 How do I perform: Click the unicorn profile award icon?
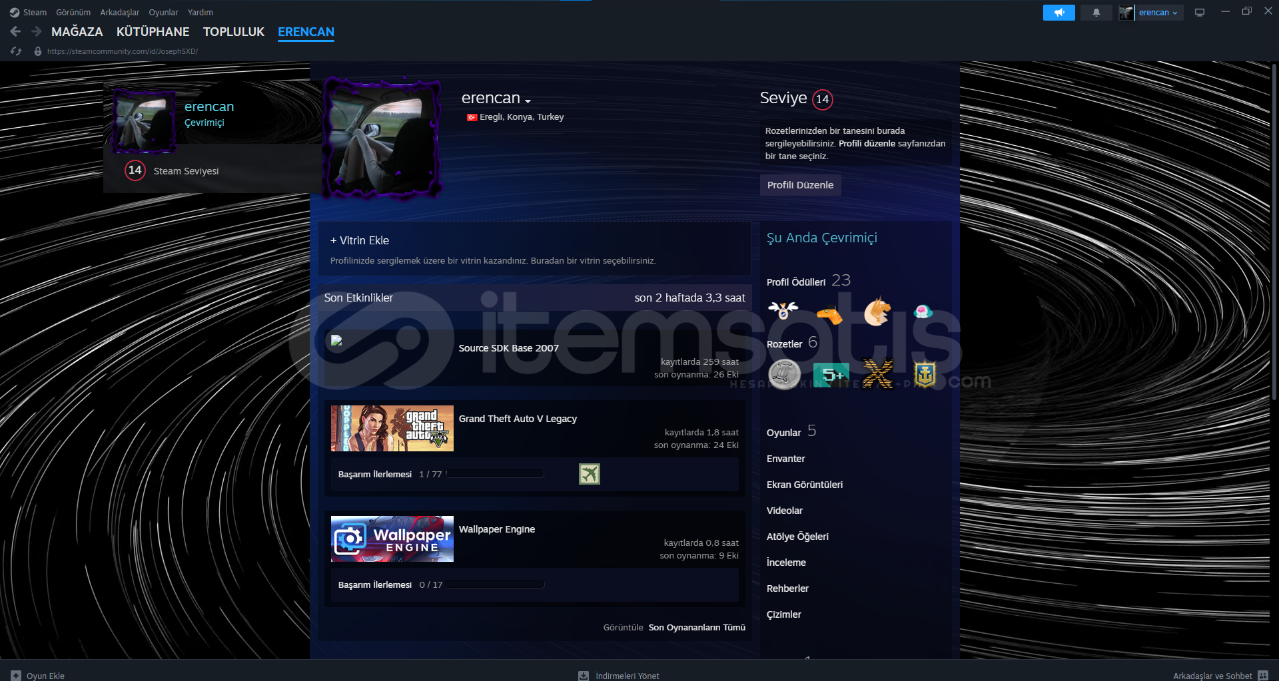[877, 312]
